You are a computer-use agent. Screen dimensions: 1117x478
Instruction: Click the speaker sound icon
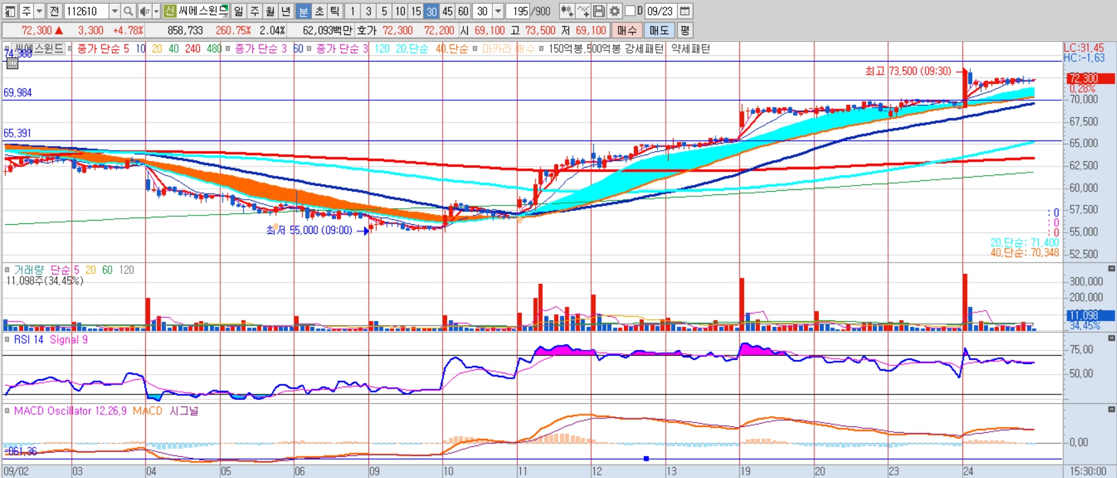[x=144, y=11]
